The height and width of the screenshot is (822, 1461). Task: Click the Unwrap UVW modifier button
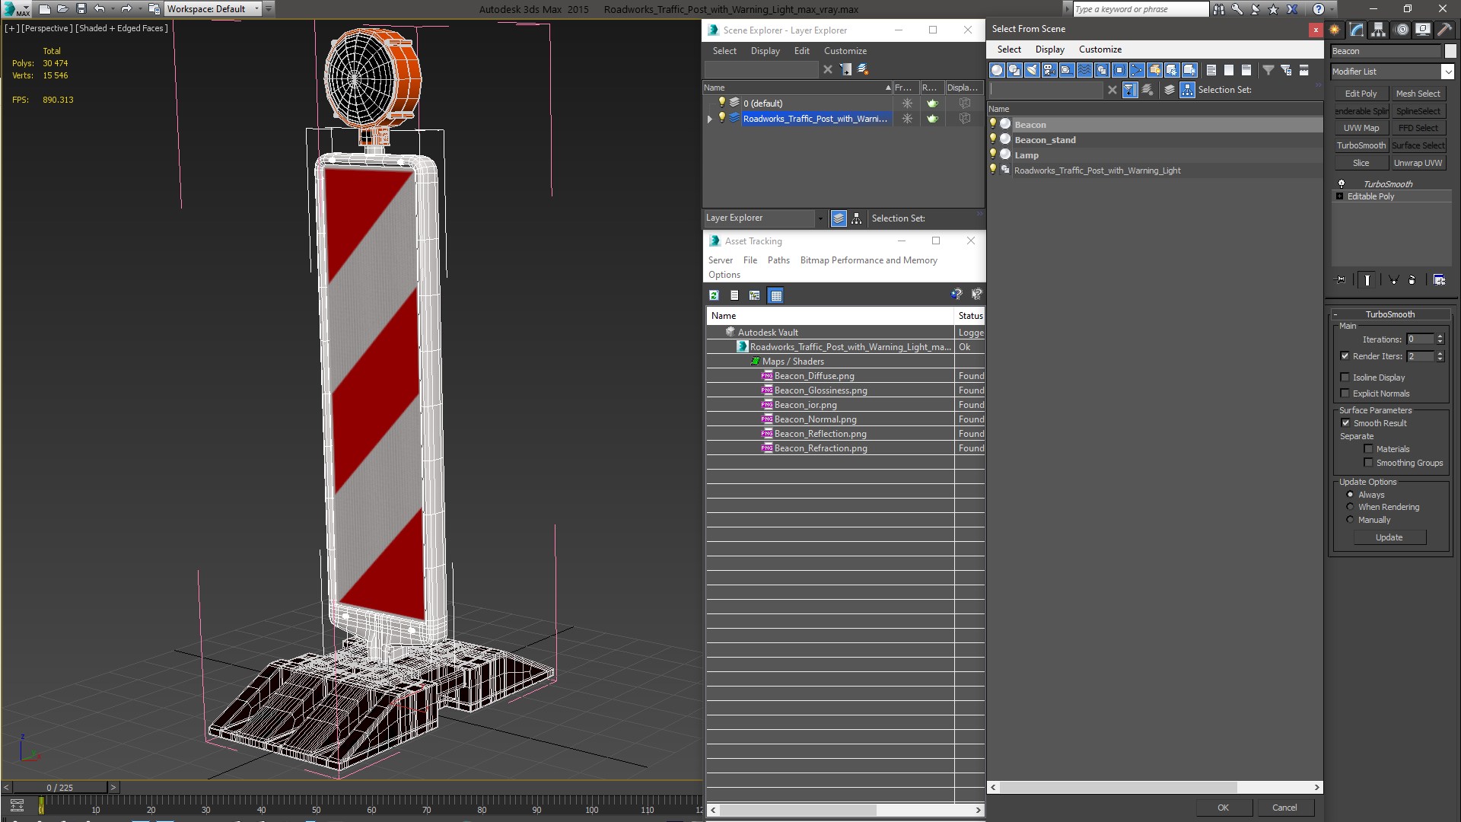pos(1418,163)
